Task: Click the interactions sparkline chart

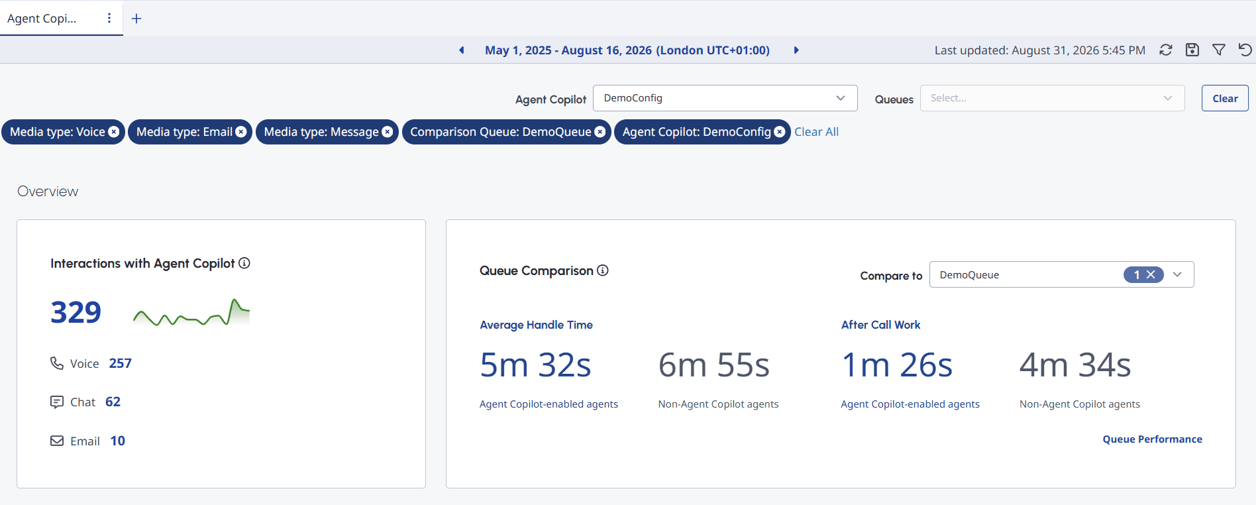Action: [x=191, y=312]
